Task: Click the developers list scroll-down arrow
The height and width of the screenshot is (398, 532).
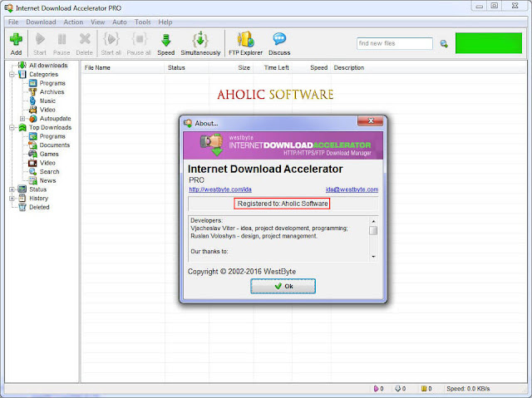Action: pos(373,257)
